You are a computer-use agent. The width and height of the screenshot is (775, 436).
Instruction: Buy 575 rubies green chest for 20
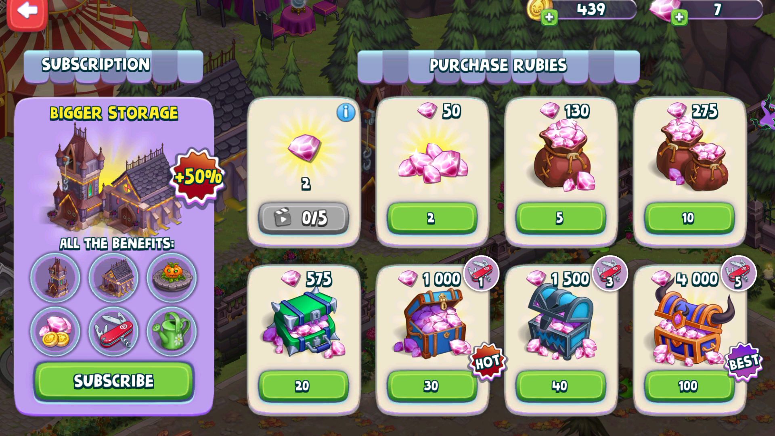(303, 386)
